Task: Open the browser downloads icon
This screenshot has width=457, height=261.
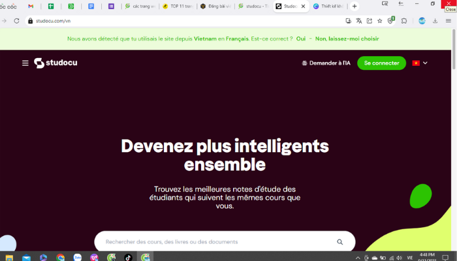Action: (435, 21)
